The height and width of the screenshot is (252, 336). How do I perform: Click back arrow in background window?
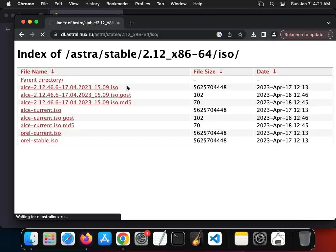8,29
